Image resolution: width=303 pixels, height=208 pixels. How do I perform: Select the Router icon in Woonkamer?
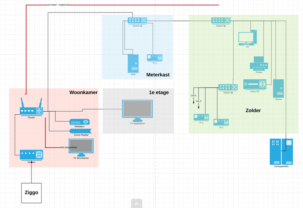tap(31, 106)
